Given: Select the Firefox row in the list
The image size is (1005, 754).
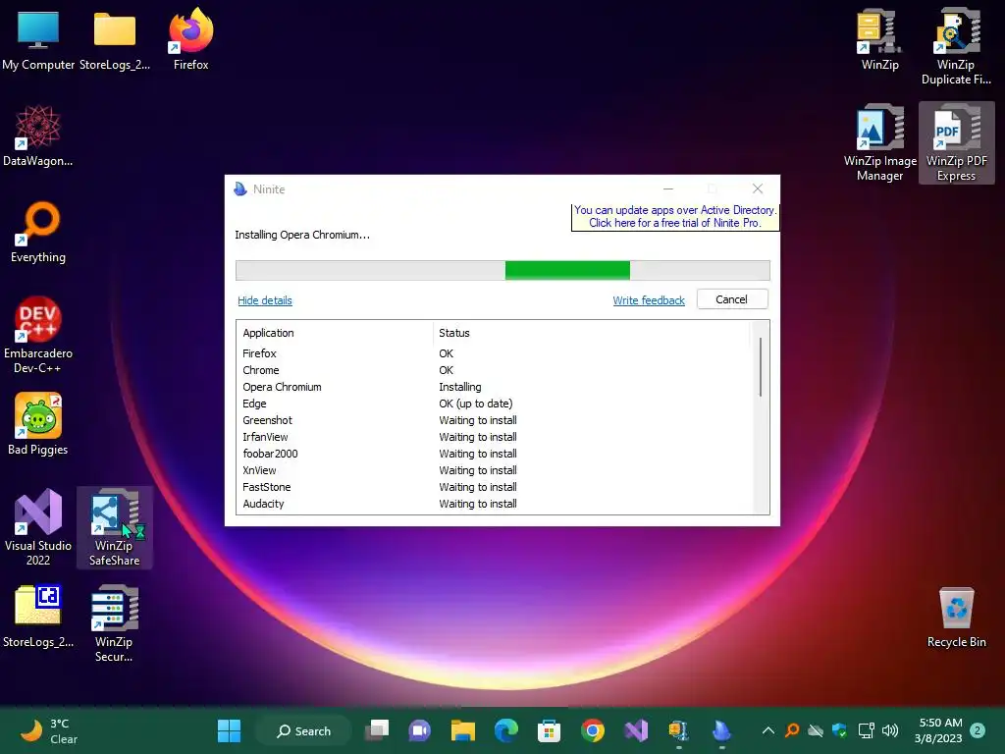Looking at the screenshot, I should tap(494, 353).
